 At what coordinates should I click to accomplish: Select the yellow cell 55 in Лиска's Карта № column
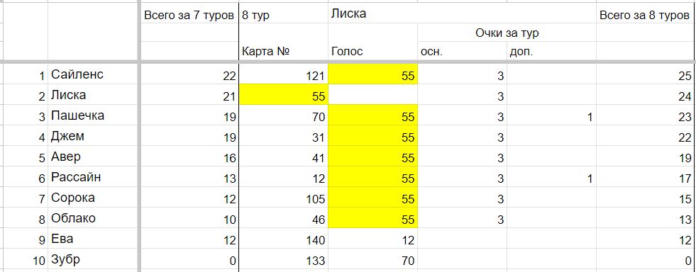283,95
